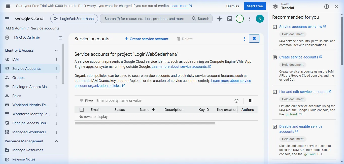Collapse the Resource Management section

56,141
